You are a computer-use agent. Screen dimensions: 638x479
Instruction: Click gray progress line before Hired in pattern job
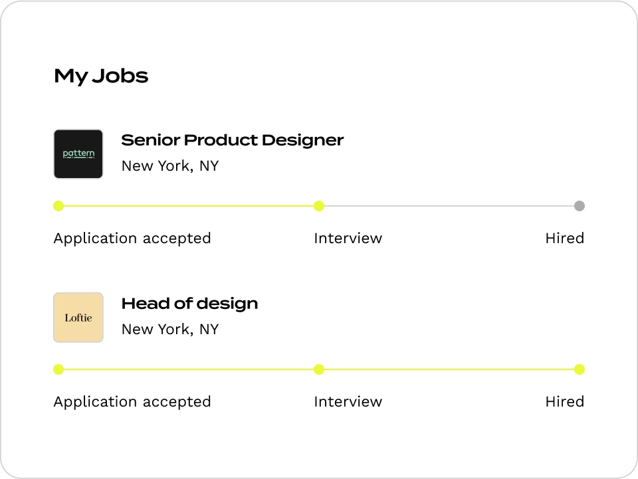pos(449,206)
